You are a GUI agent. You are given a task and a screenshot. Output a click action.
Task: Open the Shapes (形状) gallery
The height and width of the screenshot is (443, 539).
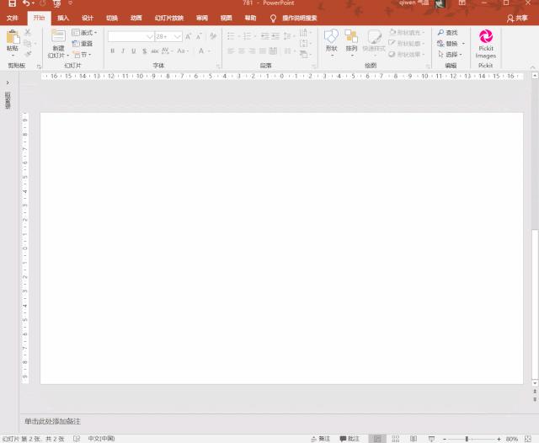[x=331, y=40]
